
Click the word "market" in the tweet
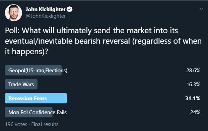[x=139, y=31]
